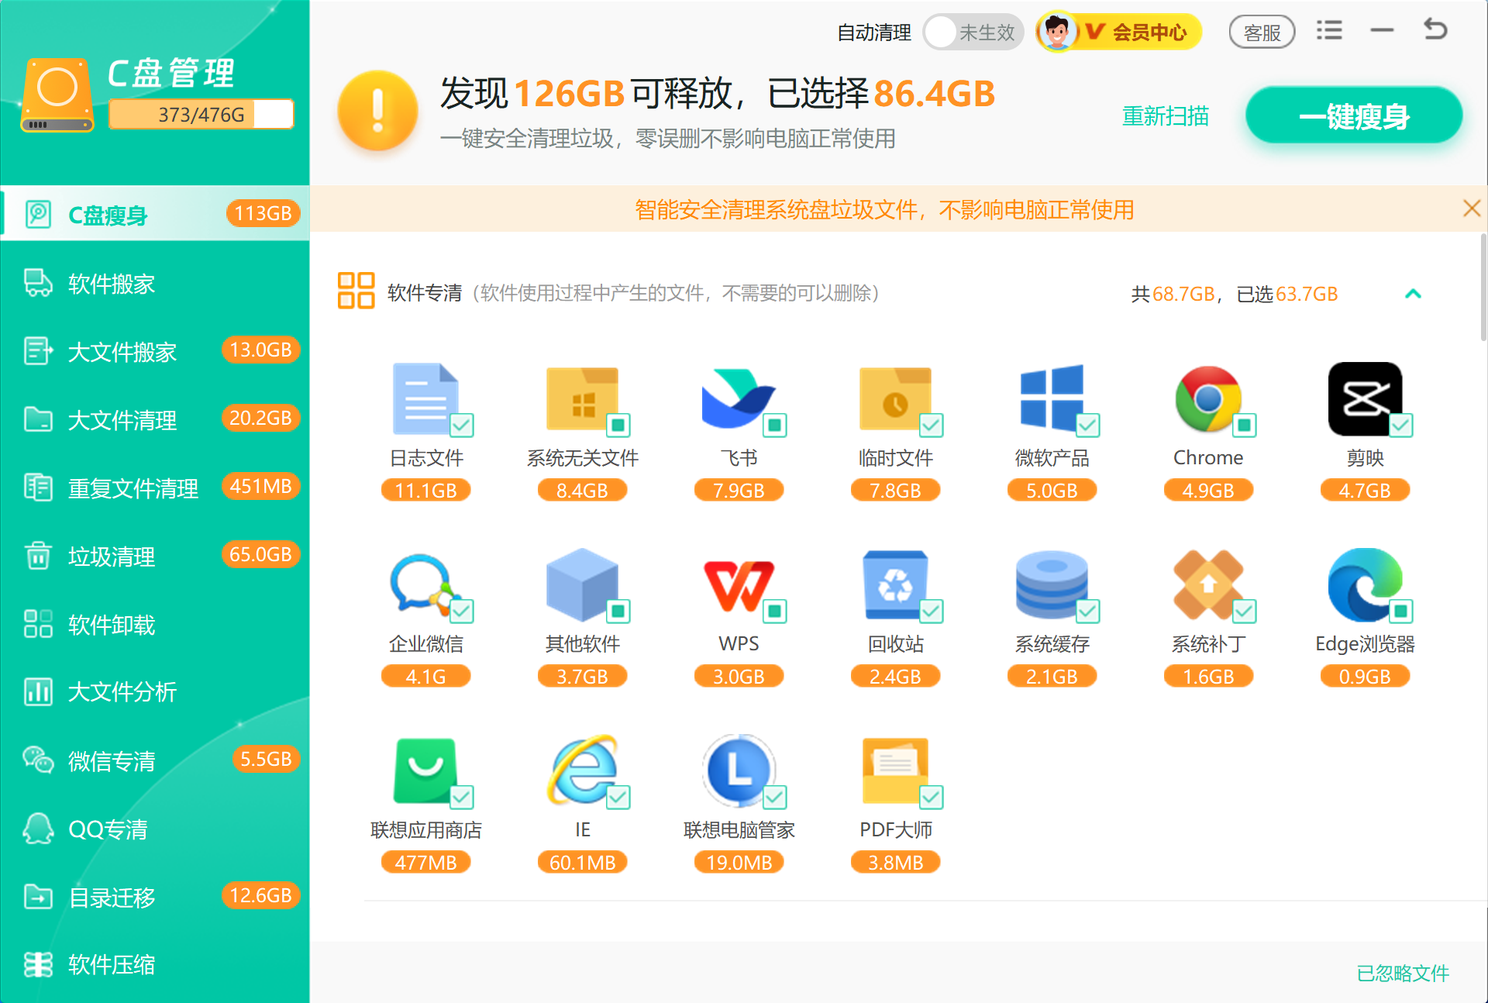The image size is (1488, 1003).
Task: Click the 其他软件 cube icon
Action: click(x=582, y=584)
